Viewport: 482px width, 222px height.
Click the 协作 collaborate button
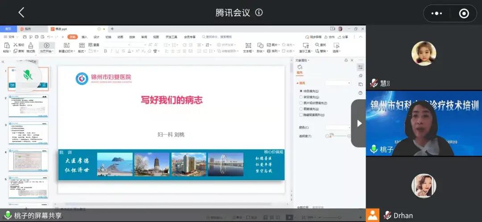coord(329,37)
